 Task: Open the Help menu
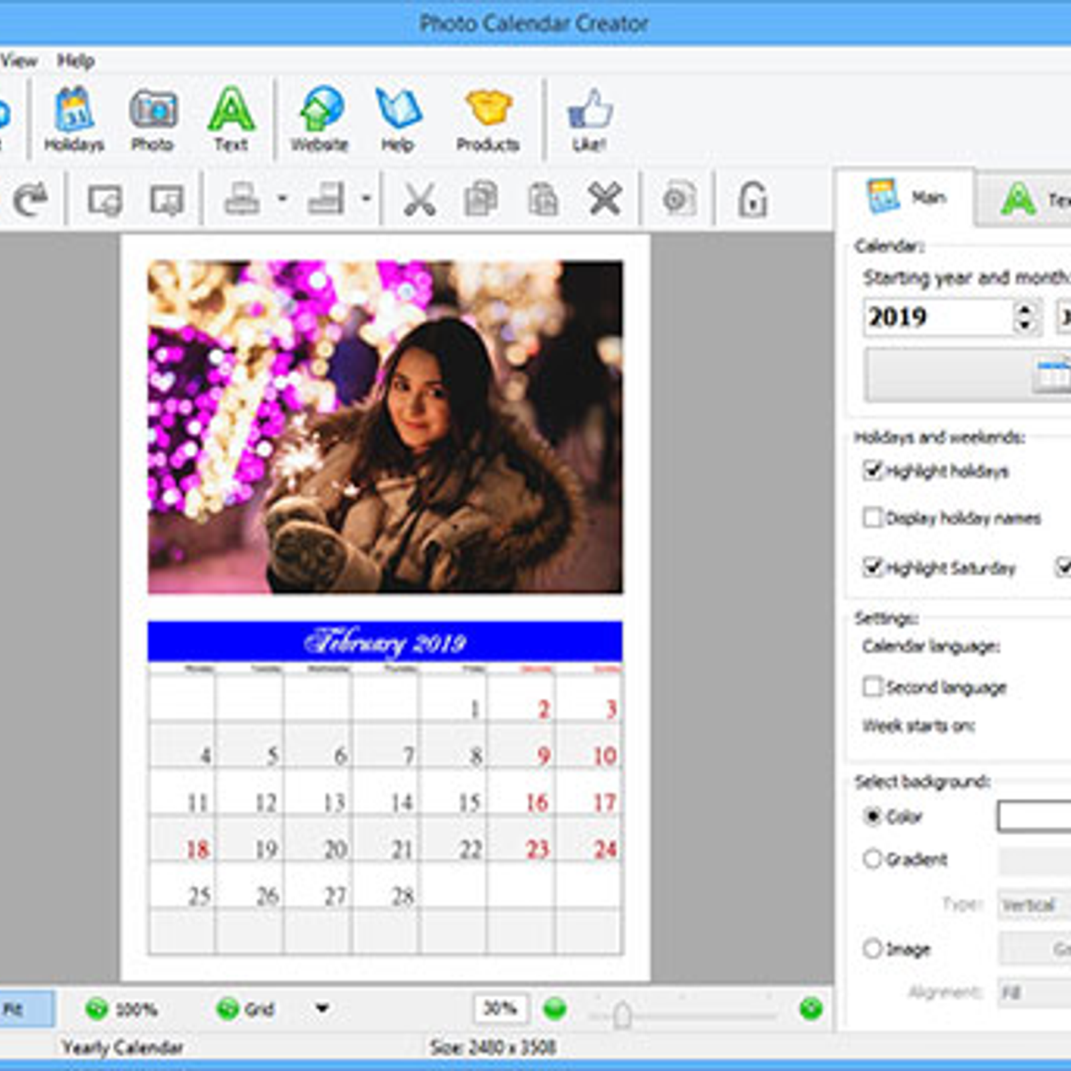click(x=75, y=61)
